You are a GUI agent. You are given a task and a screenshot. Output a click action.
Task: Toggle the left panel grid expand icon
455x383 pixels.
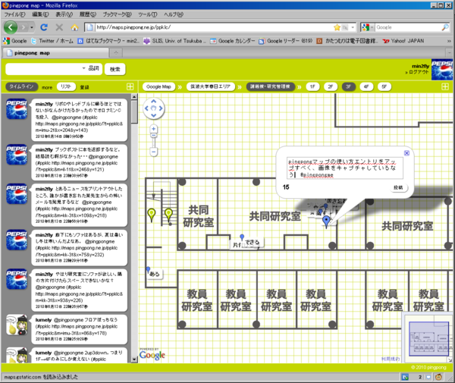[x=130, y=86]
